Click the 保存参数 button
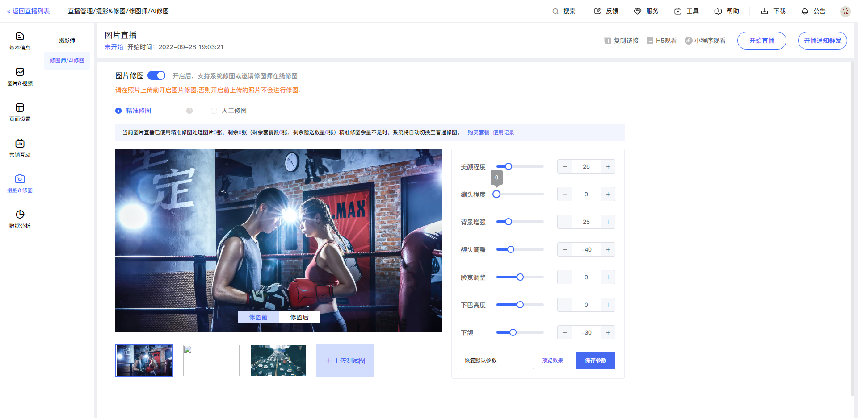Screen dimensions: 858x418 (595, 360)
